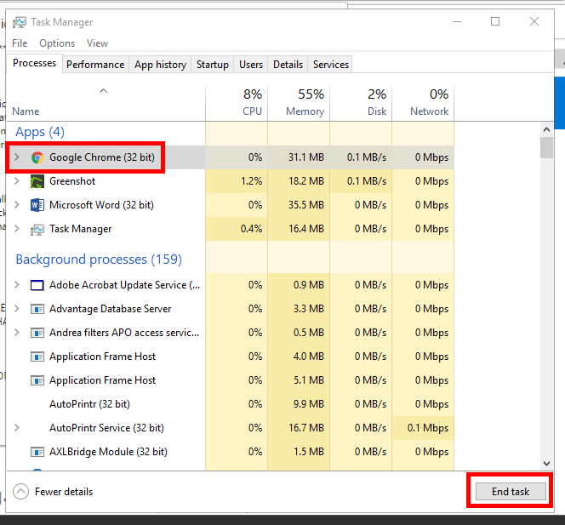
Task: Click the Fewer details label
Action: point(64,492)
